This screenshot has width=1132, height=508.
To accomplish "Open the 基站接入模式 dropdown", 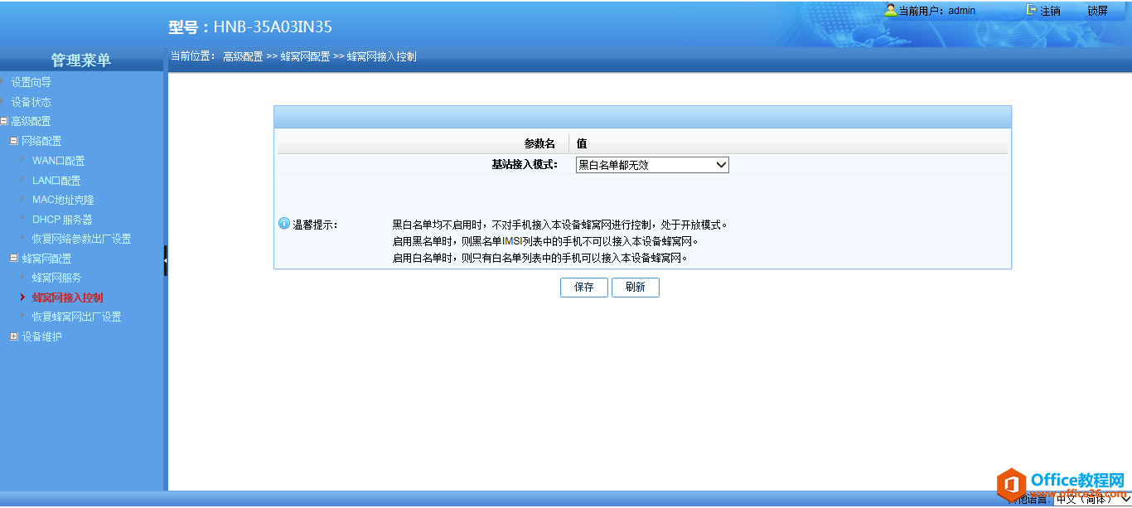I will coord(652,165).
